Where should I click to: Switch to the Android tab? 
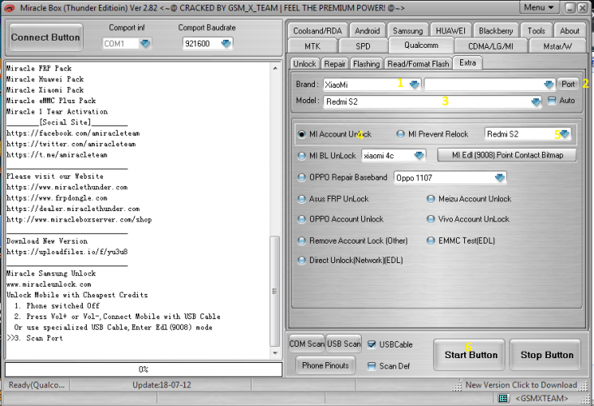367,31
